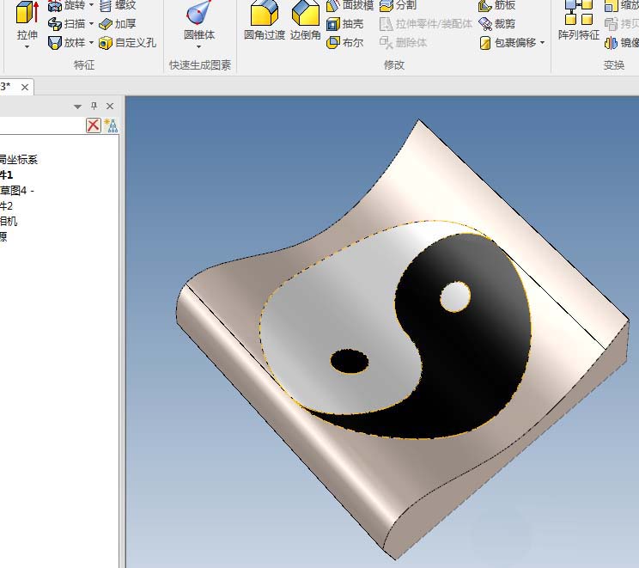Open the 自定义孔 custom hole tool

127,42
